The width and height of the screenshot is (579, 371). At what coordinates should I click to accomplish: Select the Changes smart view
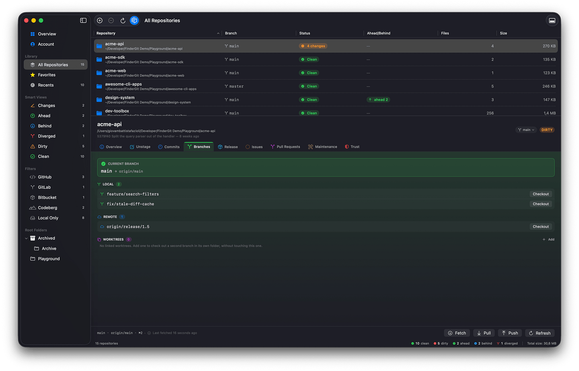56,105
